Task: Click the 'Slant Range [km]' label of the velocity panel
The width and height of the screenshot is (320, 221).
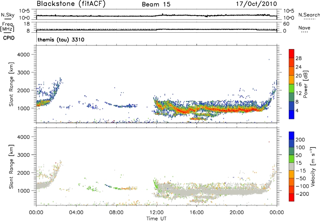Action: [11, 167]
